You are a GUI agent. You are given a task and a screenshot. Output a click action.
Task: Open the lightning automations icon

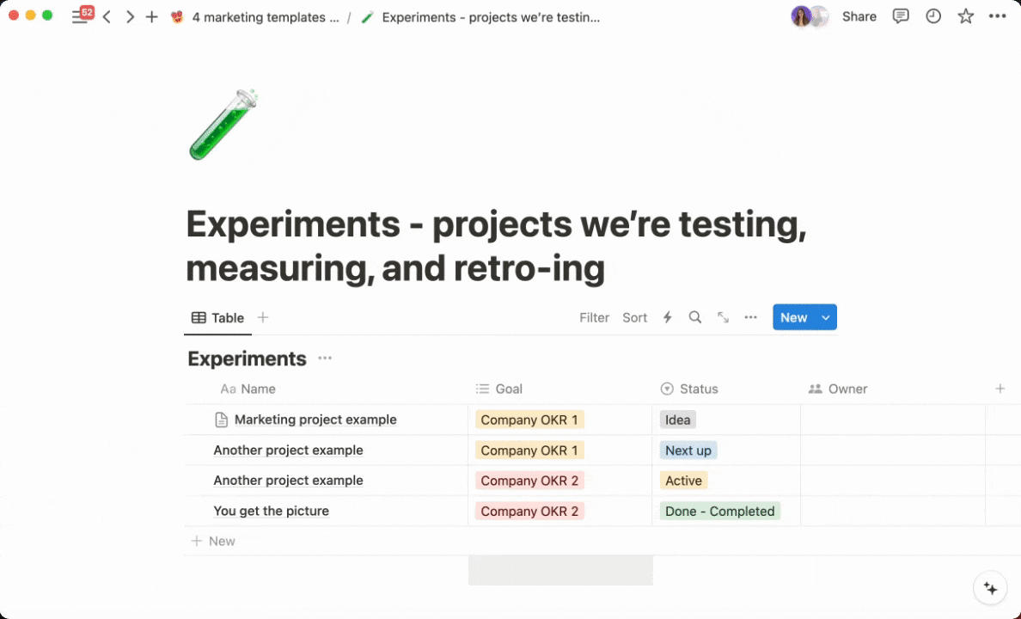click(x=667, y=317)
